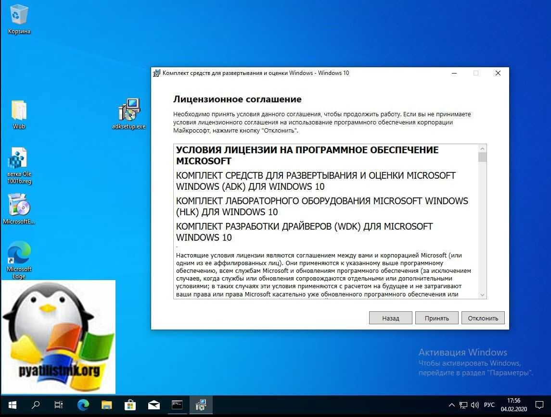Click license scrollbar up arrow
The image size is (551, 417).
(483, 148)
